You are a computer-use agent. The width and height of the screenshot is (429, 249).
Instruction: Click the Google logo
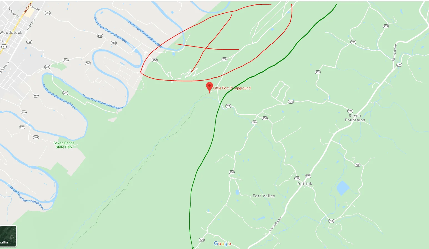click(x=222, y=243)
